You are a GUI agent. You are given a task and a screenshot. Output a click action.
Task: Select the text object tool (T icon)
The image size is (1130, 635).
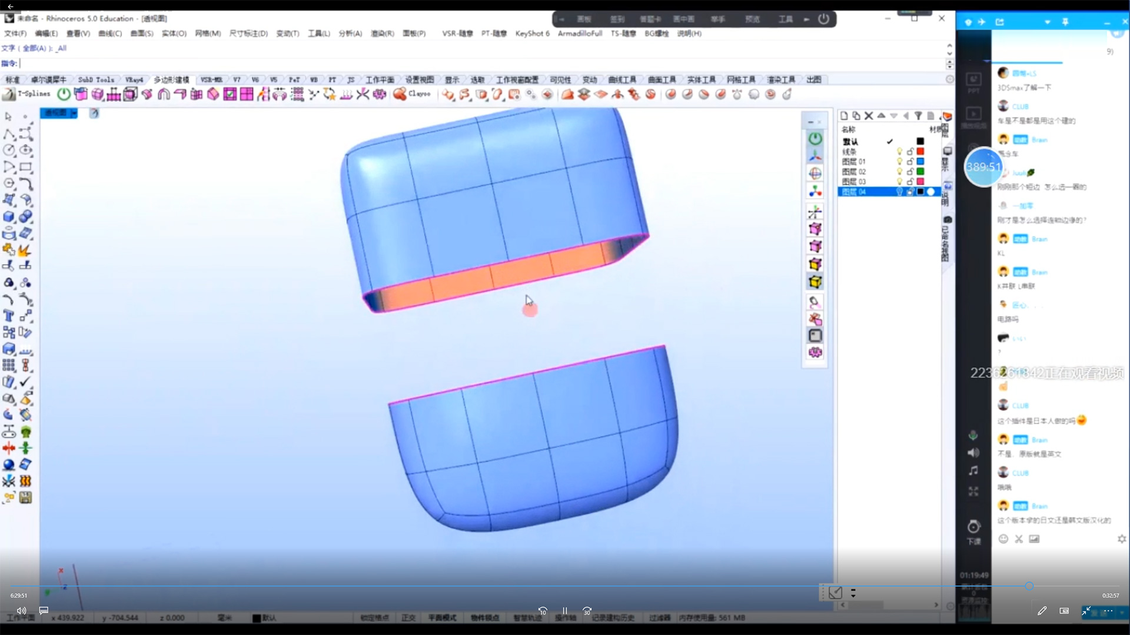pyautogui.click(x=8, y=316)
